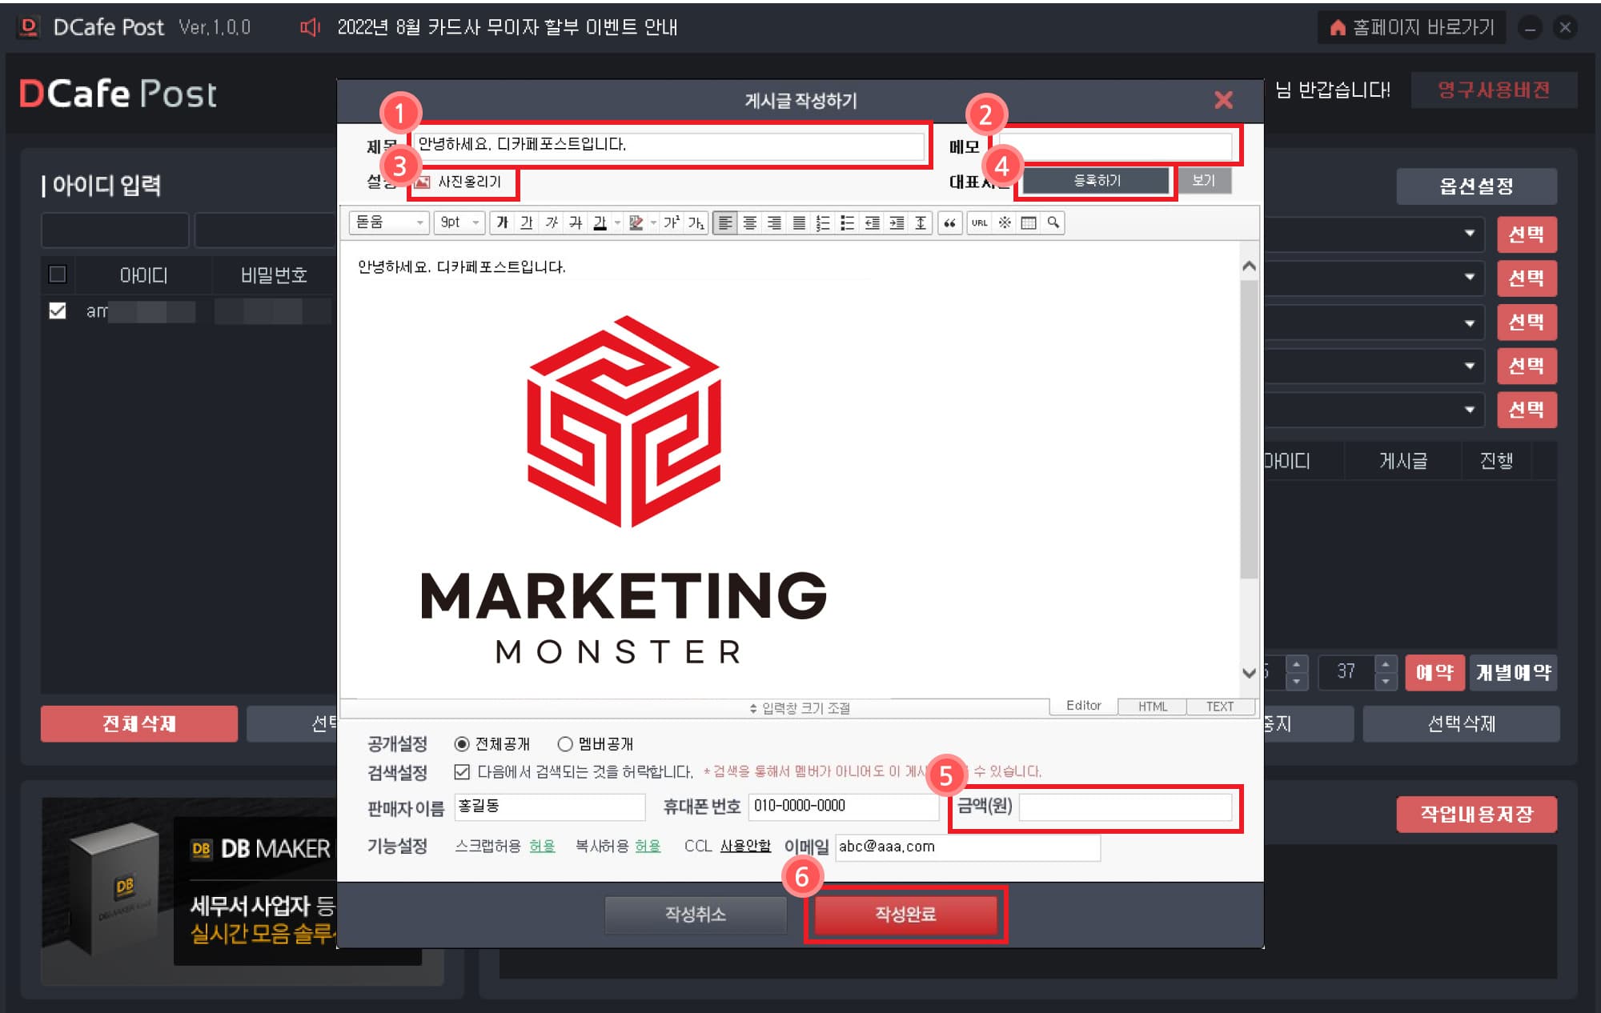Open the first dropdown beside 선택
Viewport: 1601px width, 1013px height.
coord(1470,234)
